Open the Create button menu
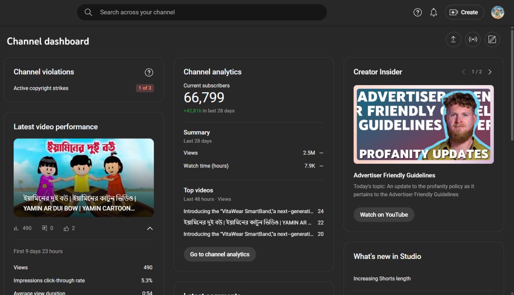This screenshot has width=514, height=295. click(x=464, y=12)
